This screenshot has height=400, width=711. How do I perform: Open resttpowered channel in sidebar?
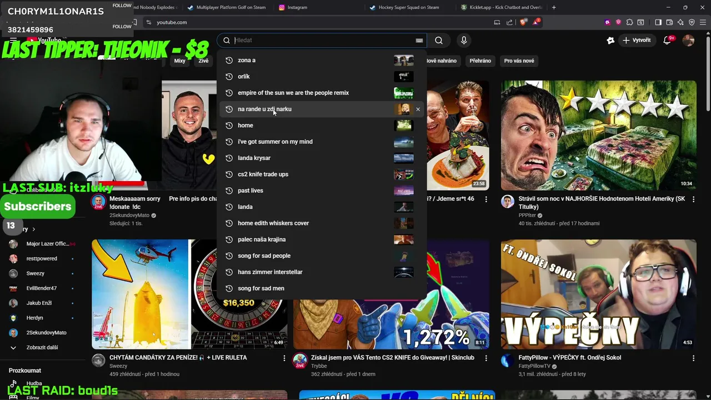(x=42, y=258)
